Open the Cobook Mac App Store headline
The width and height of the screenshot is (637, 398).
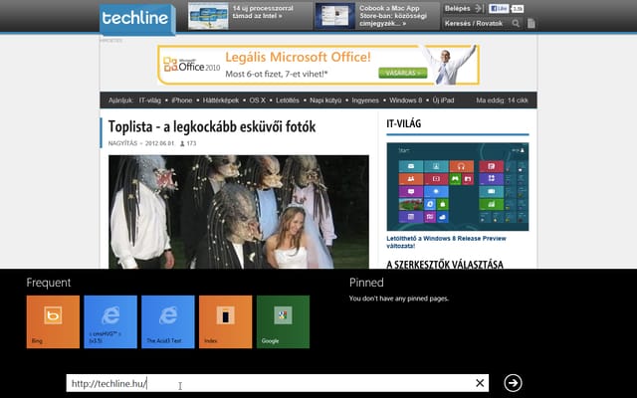(x=393, y=16)
